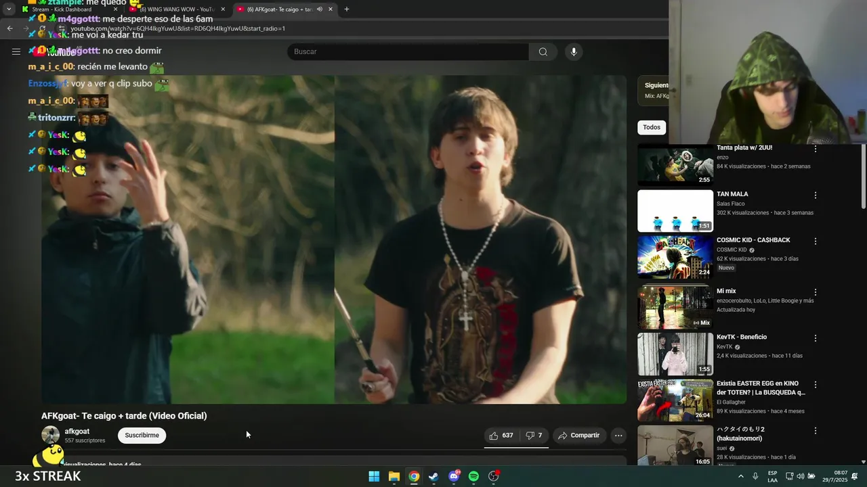This screenshot has width=867, height=487.
Task: Open the Mi mix playlist thumbnail
Action: [x=675, y=308]
